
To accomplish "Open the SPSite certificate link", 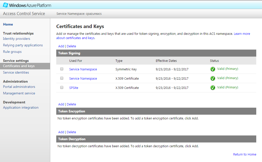I will (74, 88).
